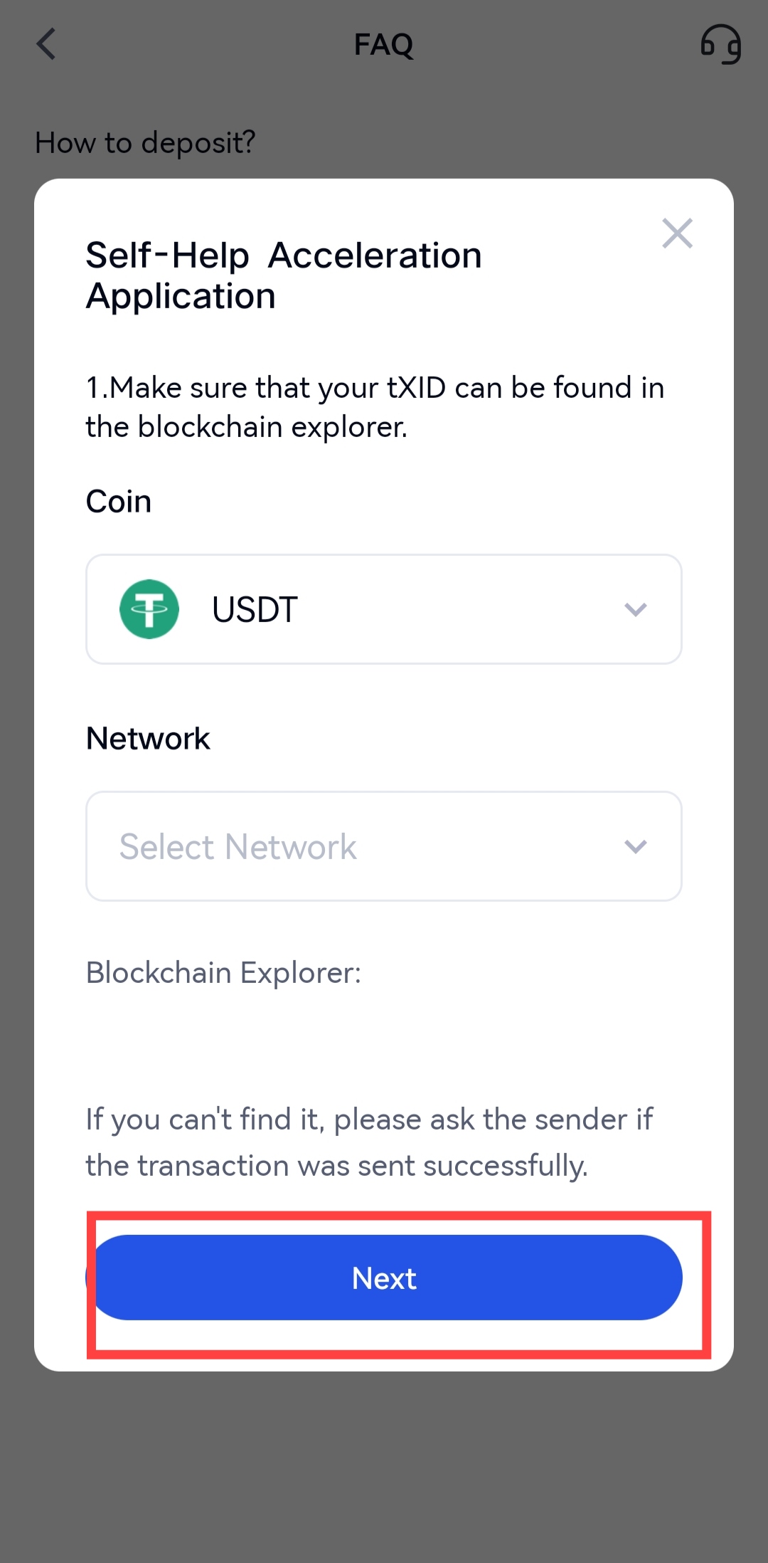Expand the Coin dropdown chevron
768x1563 pixels.
click(635, 609)
